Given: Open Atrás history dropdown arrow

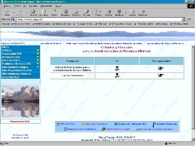Looking at the screenshot, I should tap(14, 13).
